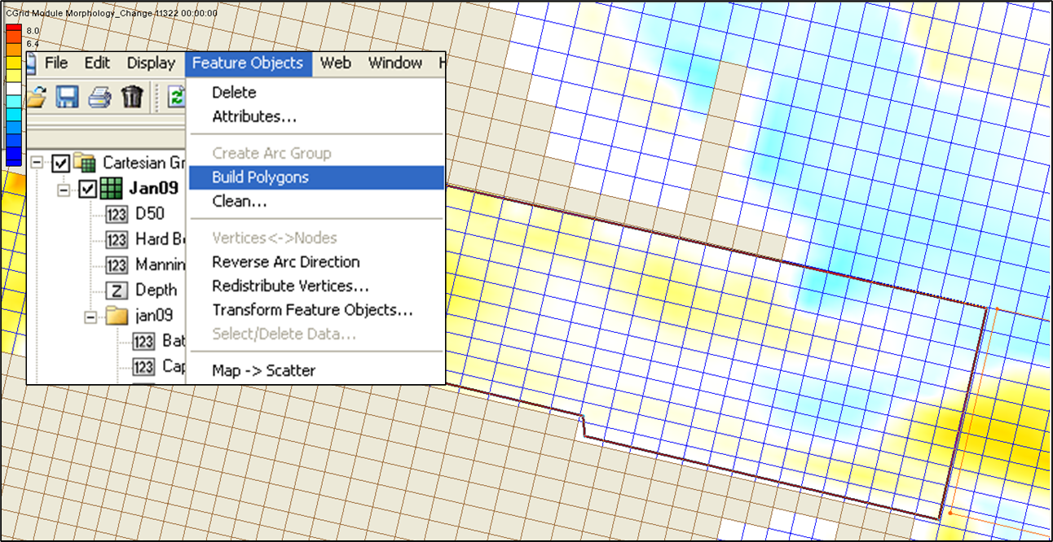Image resolution: width=1053 pixels, height=542 pixels.
Task: Click the orange node at the polygon's upper-right corner
Action: tap(996, 309)
